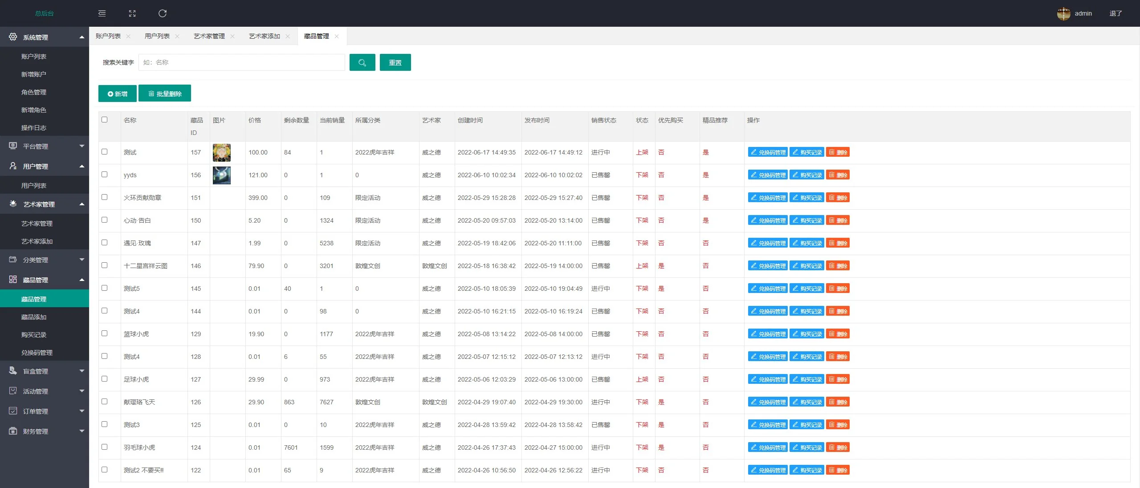Click the 搜索关键字 input field
Viewport: 1140px width, 488px height.
pos(241,62)
